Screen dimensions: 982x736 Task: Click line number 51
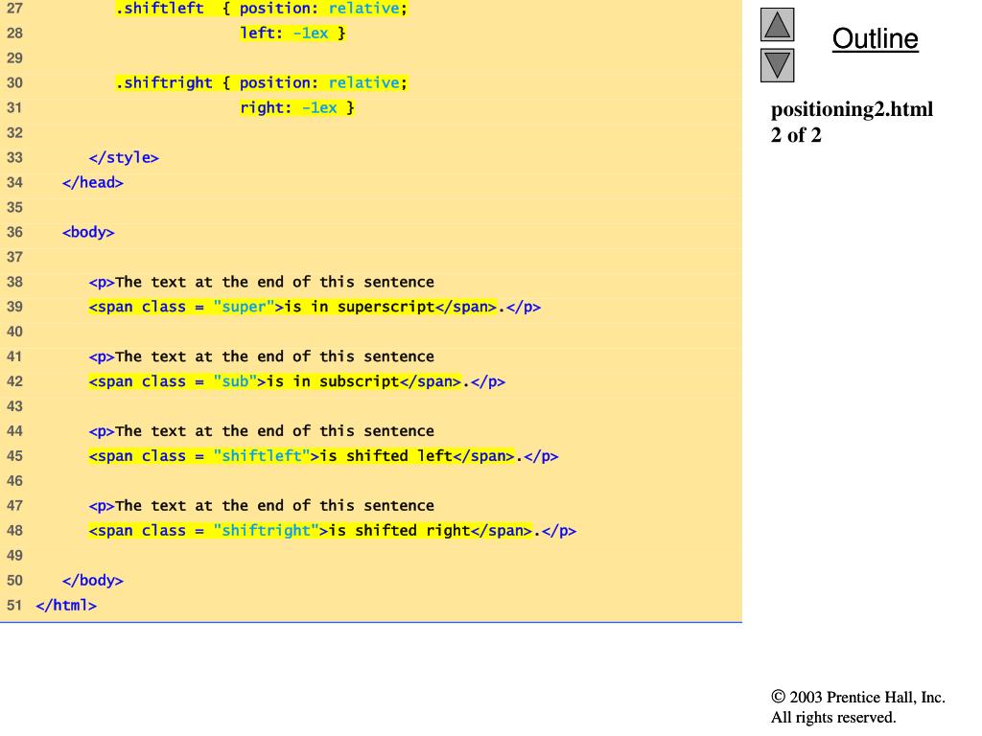tap(14, 606)
